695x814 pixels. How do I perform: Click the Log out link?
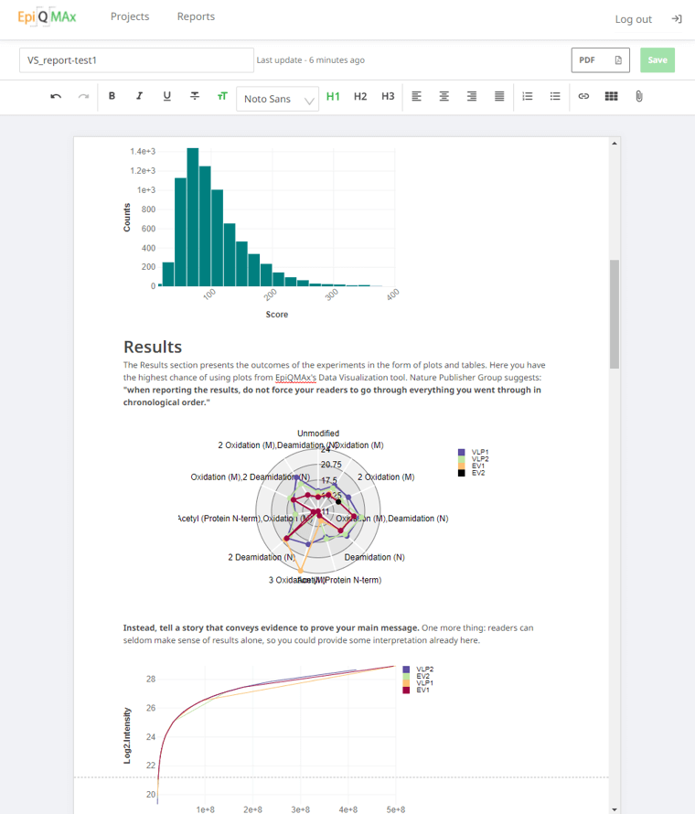[x=634, y=19]
